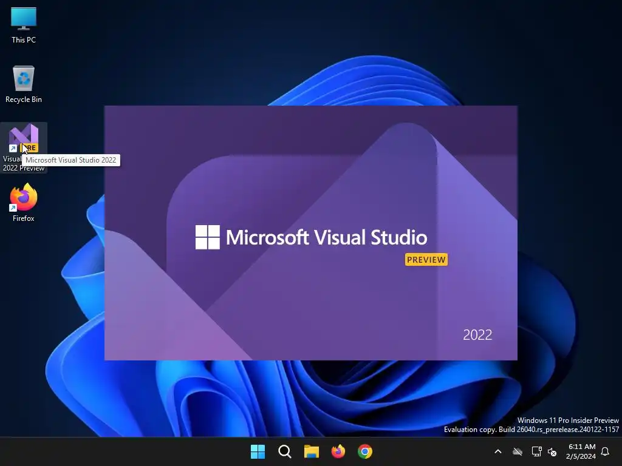This screenshot has width=622, height=466.
Task: Open taskbar Search
Action: click(285, 451)
